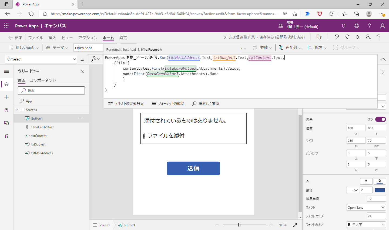Open the 設定 menu tab
The width and height of the screenshot is (389, 230).
coord(123,38)
